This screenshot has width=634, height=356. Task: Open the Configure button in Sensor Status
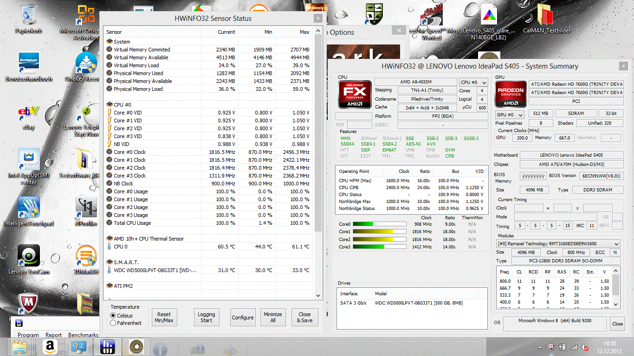tap(243, 318)
